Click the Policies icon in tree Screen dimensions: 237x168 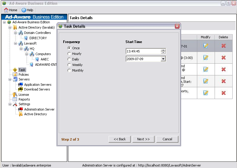15,75
